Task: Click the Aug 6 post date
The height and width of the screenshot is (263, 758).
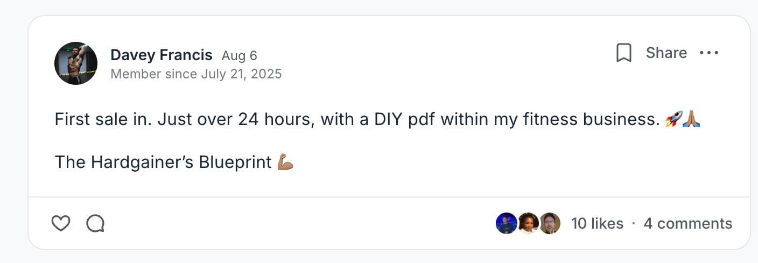Action: pos(239,56)
